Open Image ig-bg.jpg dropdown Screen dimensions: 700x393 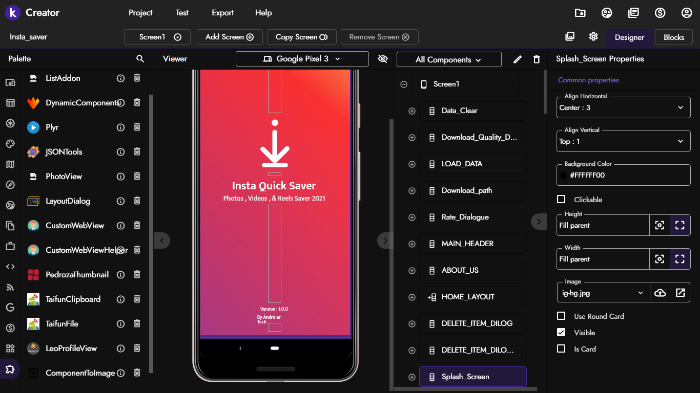pyautogui.click(x=603, y=293)
